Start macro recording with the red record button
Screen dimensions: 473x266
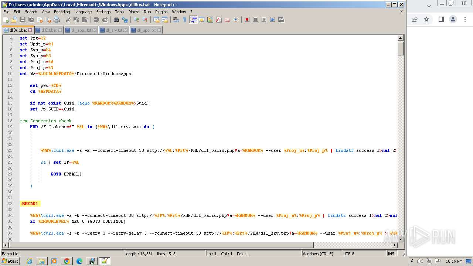[x=247, y=20]
